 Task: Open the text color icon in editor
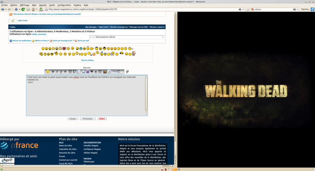click(x=105, y=72)
